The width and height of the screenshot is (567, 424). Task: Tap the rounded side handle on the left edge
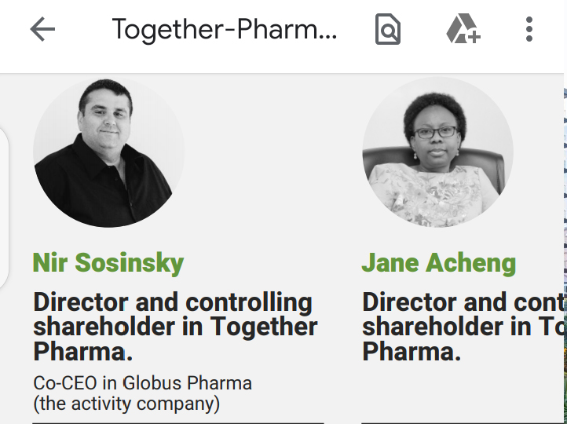point(4,208)
